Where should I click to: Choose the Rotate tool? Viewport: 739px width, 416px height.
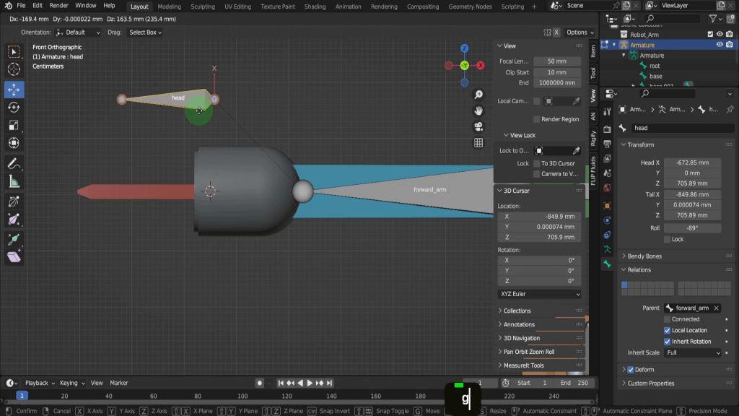(14, 108)
